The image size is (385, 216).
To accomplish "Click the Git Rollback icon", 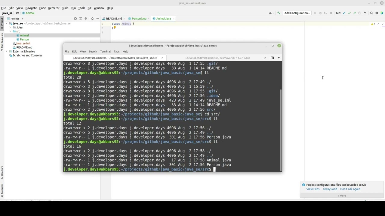I will [x=365, y=13].
